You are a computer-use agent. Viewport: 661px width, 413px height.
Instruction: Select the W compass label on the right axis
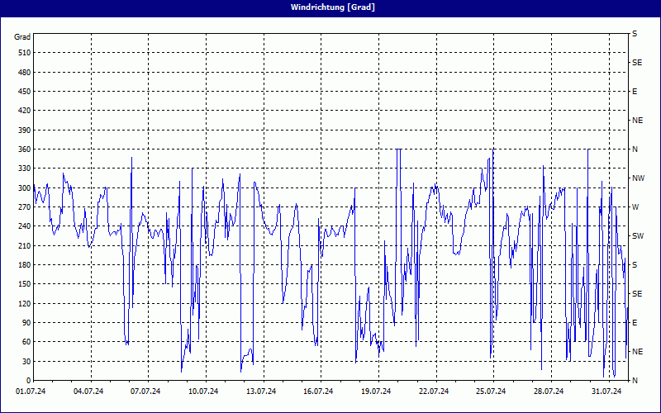point(635,207)
